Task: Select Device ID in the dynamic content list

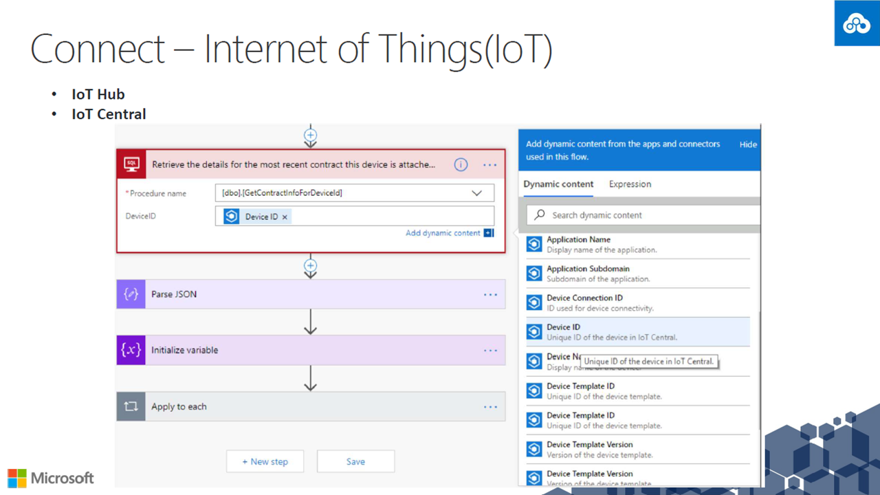Action: point(638,332)
